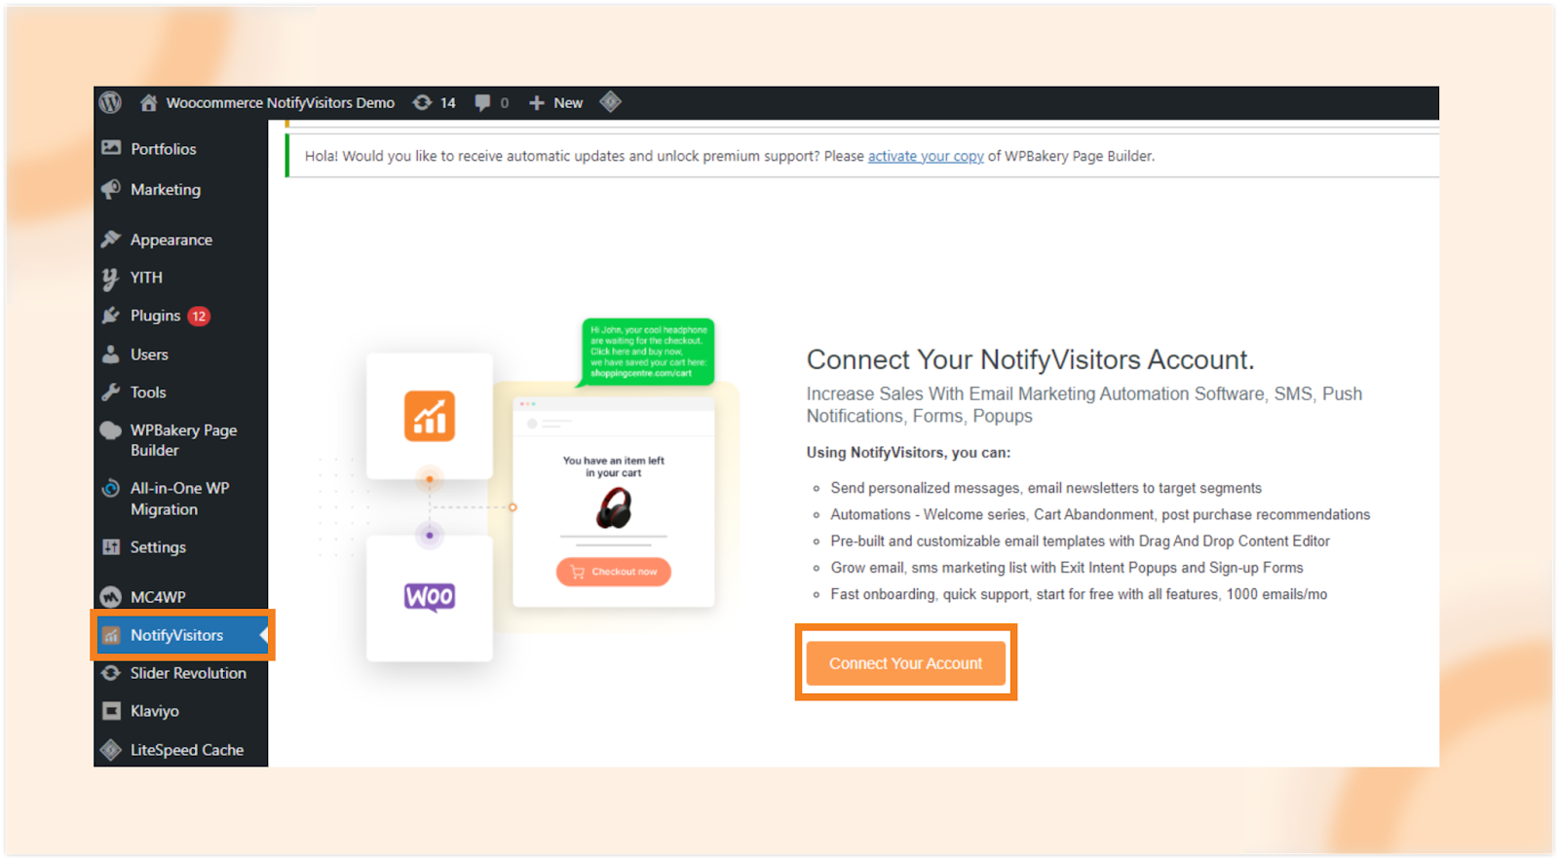Click the Users person icon
The width and height of the screenshot is (1559, 860).
click(111, 355)
